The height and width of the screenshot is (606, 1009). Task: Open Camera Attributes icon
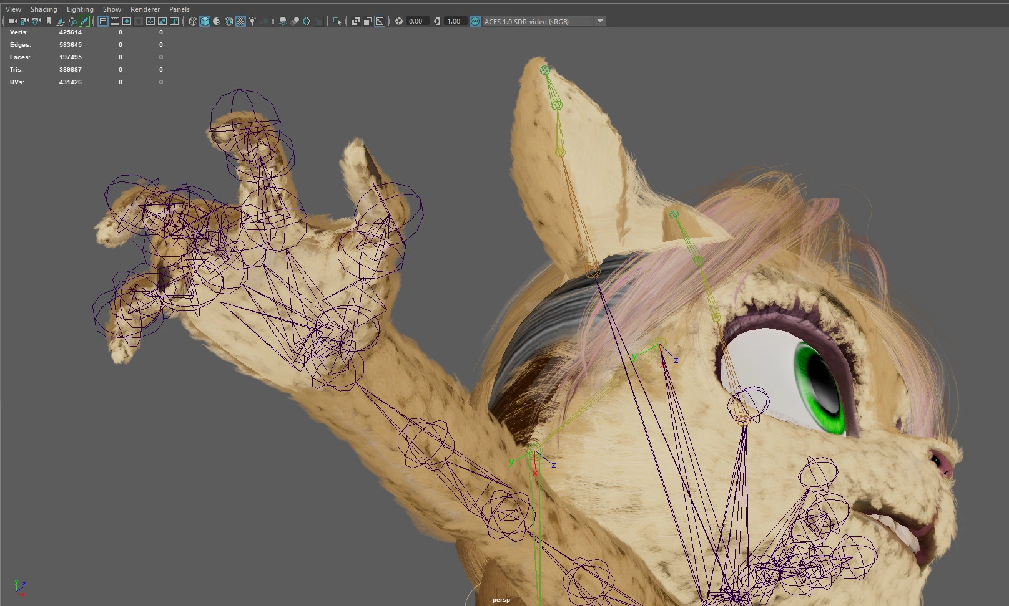pyautogui.click(x=36, y=21)
